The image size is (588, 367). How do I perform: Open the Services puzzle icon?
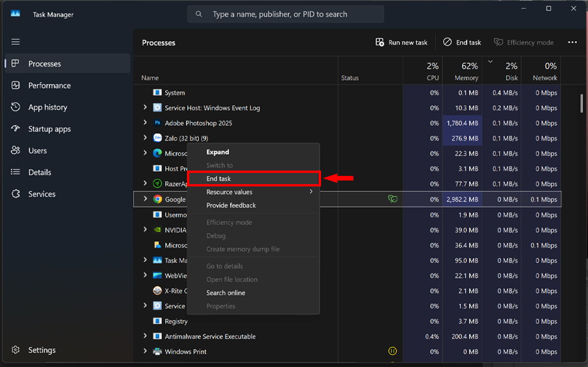16,194
